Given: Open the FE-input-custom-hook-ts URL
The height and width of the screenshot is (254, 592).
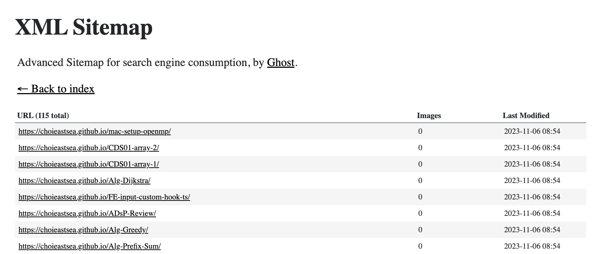Looking at the screenshot, I should coord(104,197).
